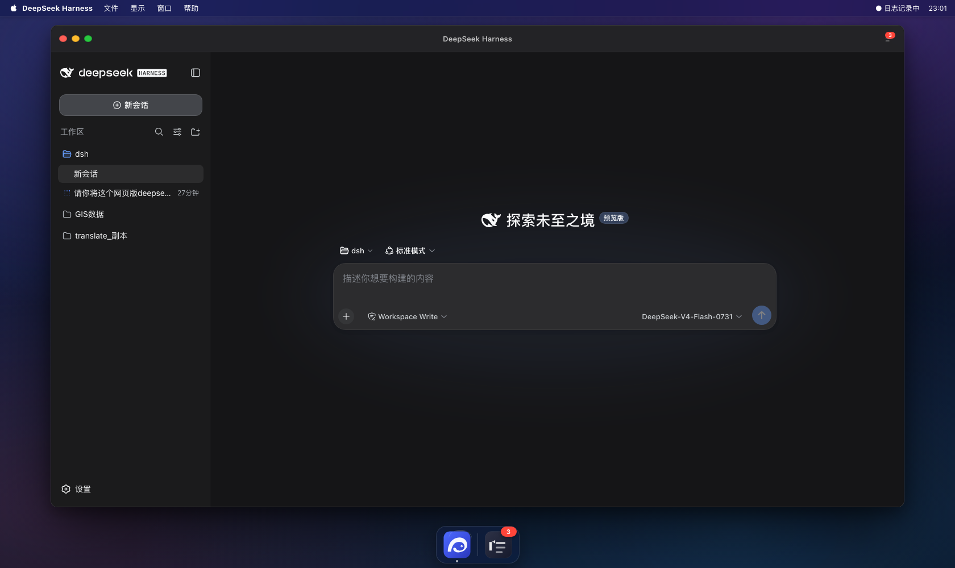955x568 pixels.
Task: Open the Apple menu
Action: (14, 8)
